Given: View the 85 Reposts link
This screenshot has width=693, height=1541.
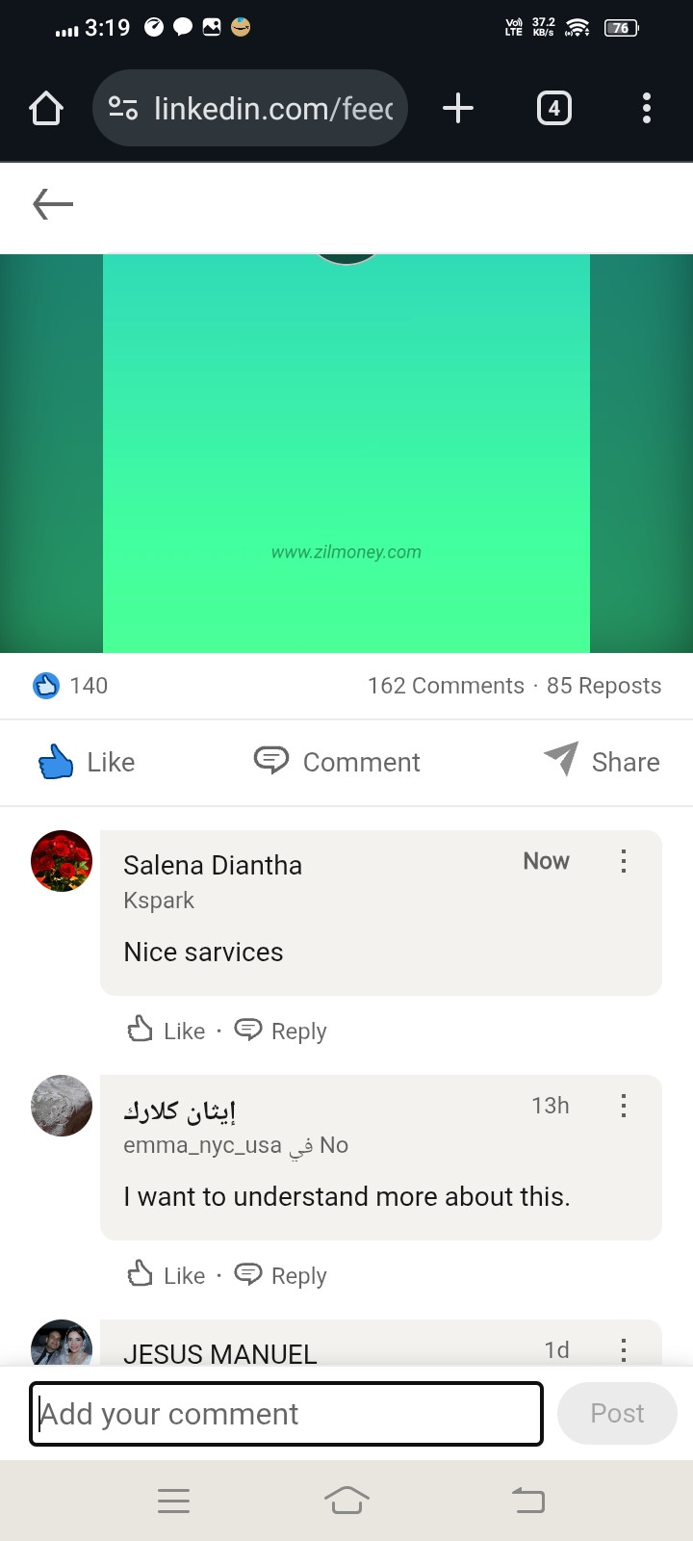Looking at the screenshot, I should click(604, 686).
